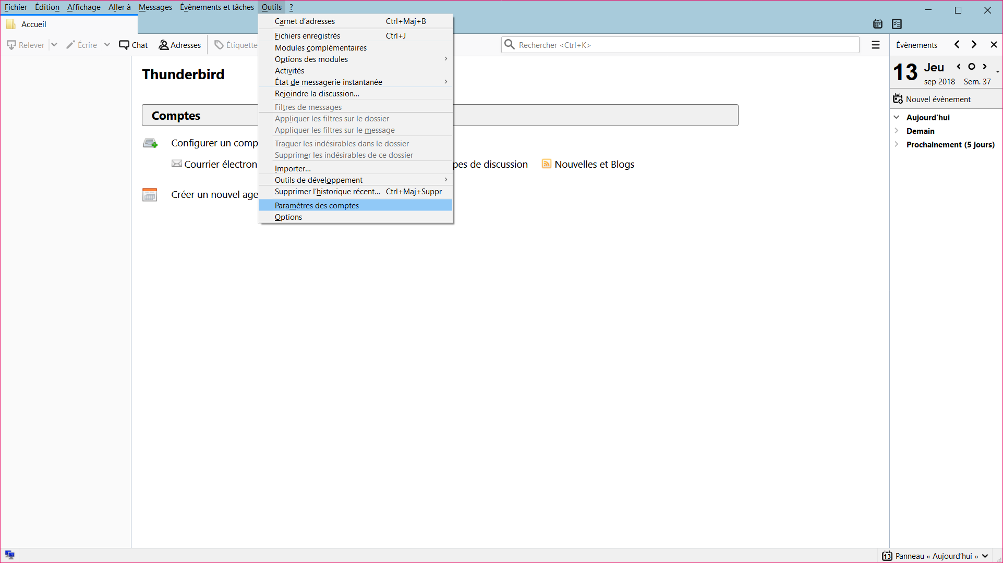The height and width of the screenshot is (563, 1003).
Task: Select Paramètres des comptes menu item
Action: [356, 206]
